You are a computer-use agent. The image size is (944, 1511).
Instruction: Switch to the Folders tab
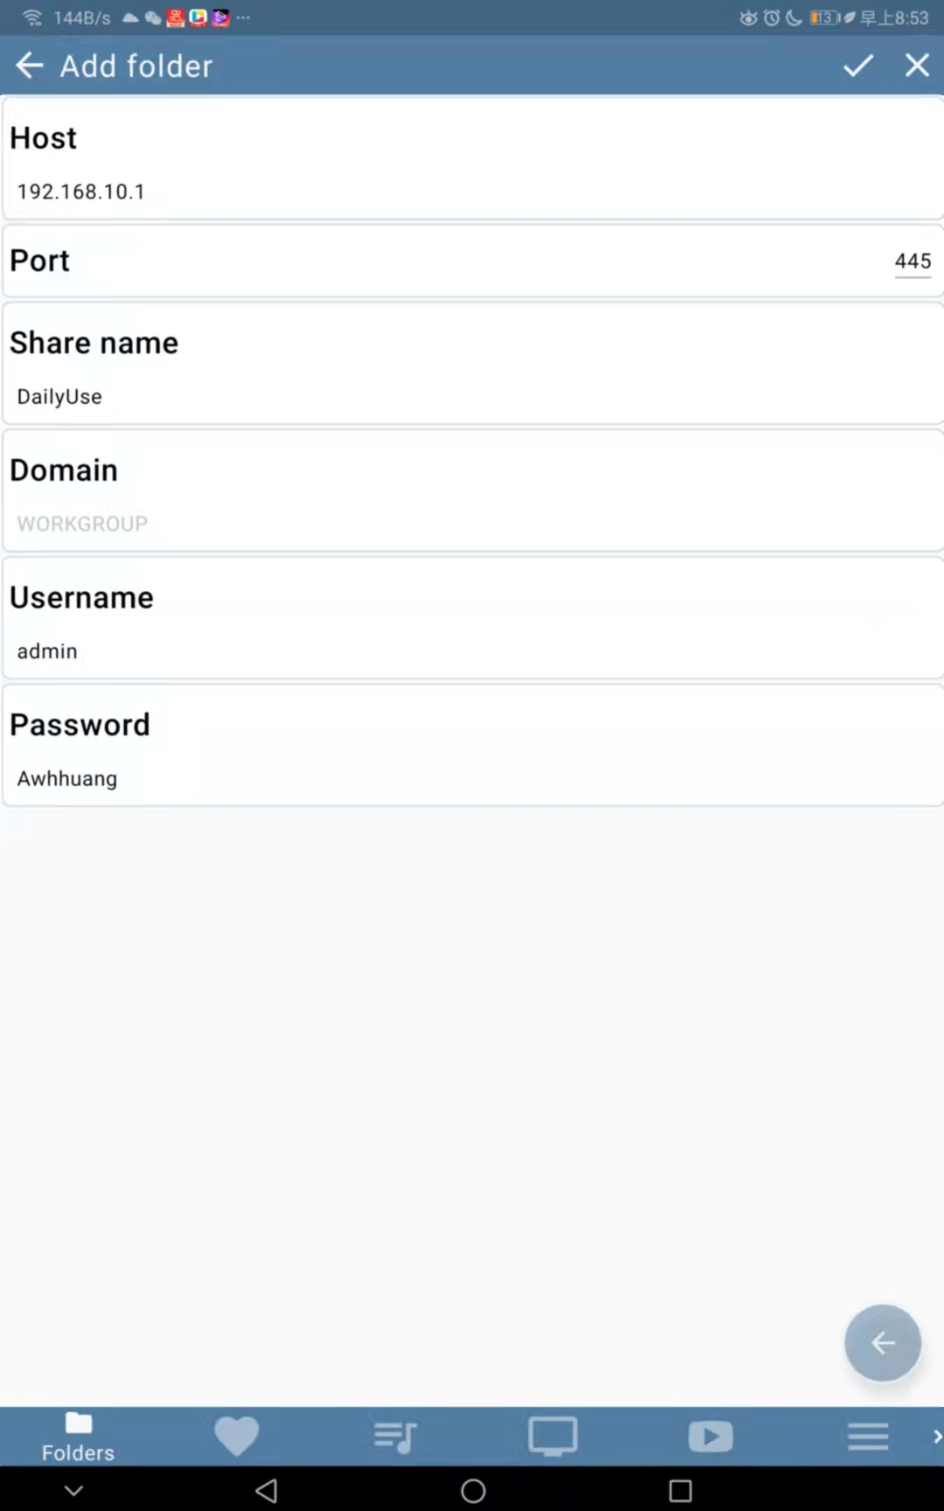pyautogui.click(x=78, y=1436)
